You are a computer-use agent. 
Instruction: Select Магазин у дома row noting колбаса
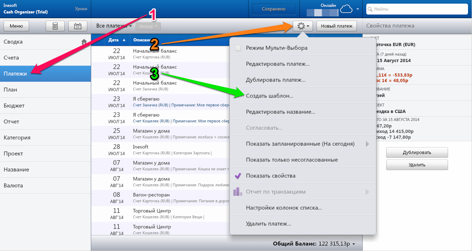pyautogui.click(x=160, y=134)
